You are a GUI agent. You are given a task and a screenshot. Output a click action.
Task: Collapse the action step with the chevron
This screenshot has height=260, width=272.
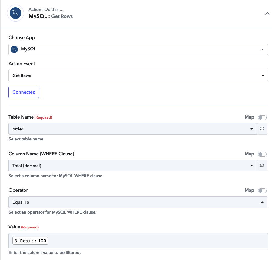coord(267,13)
